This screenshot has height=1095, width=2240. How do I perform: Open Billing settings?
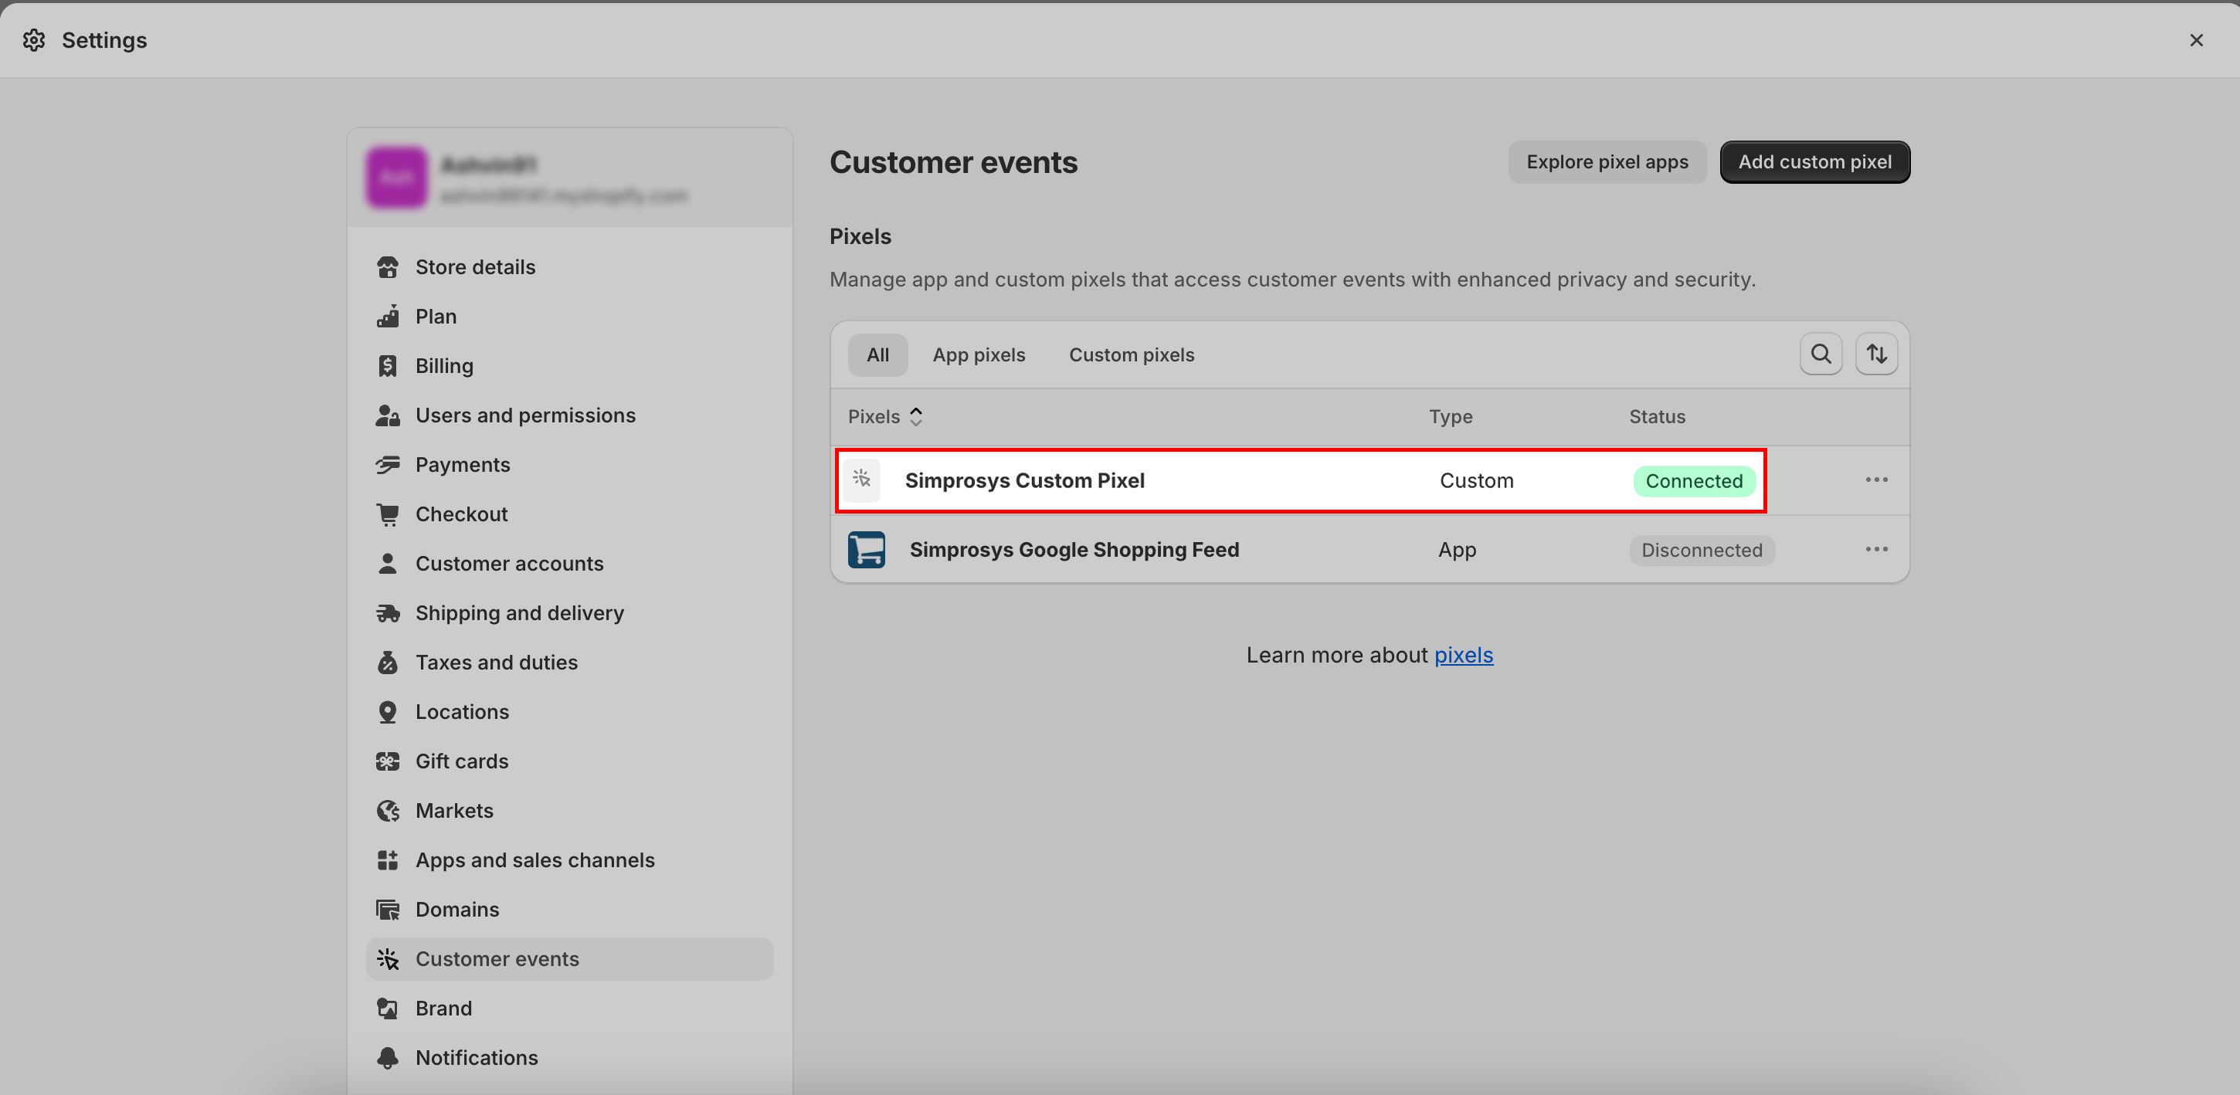pyautogui.click(x=569, y=366)
